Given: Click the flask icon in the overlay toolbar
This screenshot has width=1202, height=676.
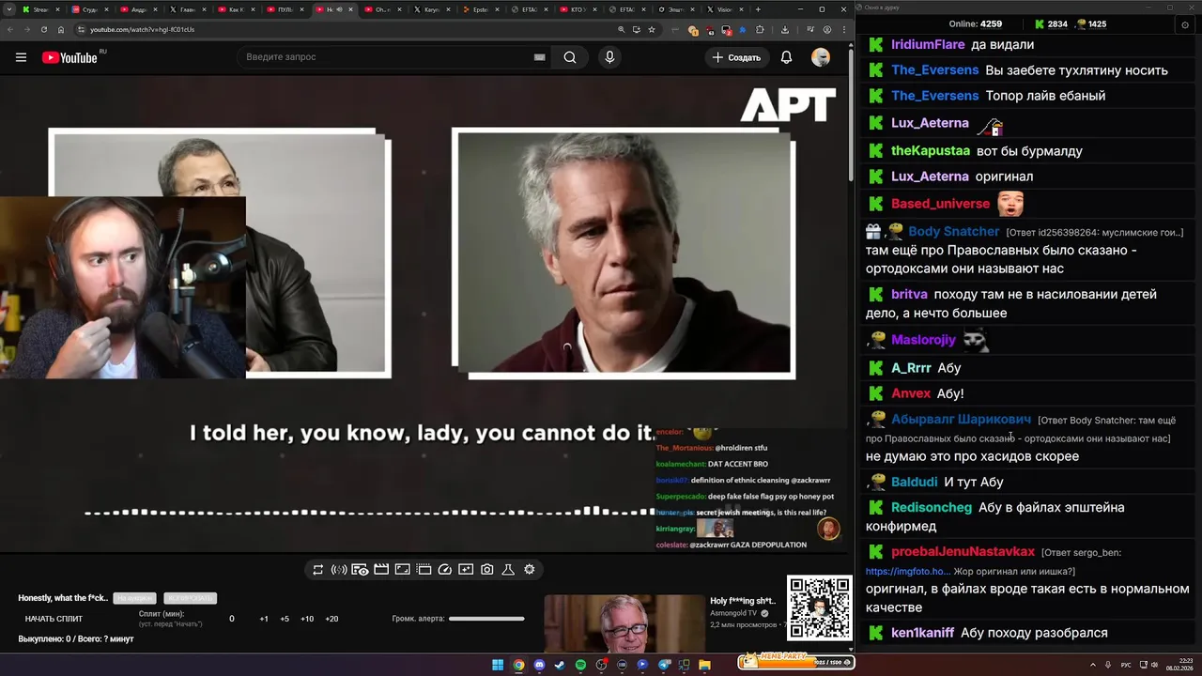Looking at the screenshot, I should [508, 569].
